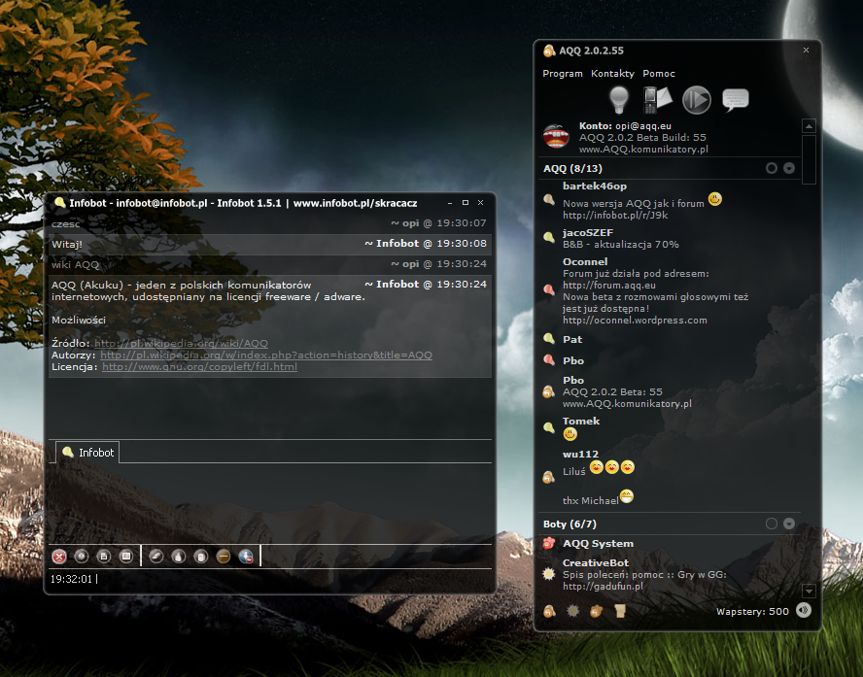
Task: Click the AQQ (8/13) group header label
Action: coord(572,168)
